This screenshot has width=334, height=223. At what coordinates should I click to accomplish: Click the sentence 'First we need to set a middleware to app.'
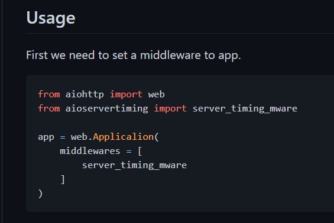coord(134,55)
